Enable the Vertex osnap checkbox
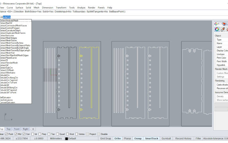Viewport: 228px width, 143px height. pos(77,134)
